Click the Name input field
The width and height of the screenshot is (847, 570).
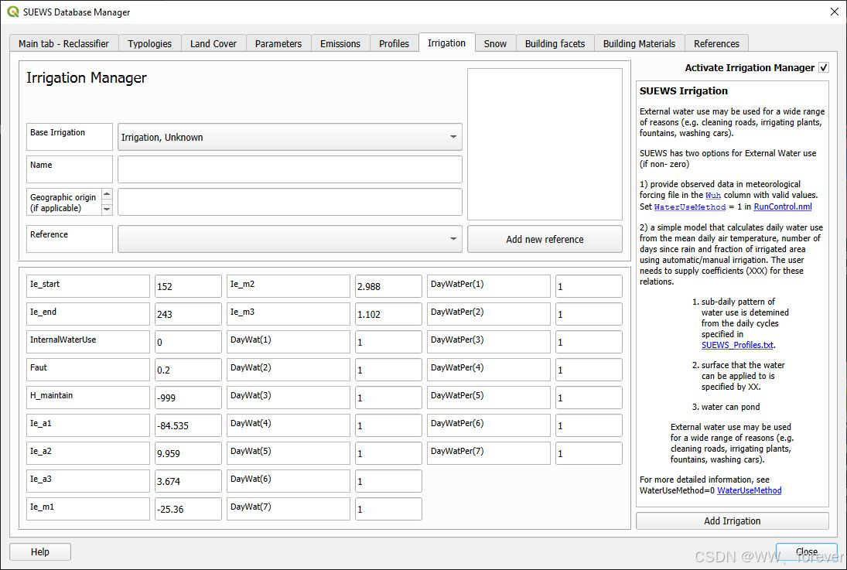click(x=290, y=169)
